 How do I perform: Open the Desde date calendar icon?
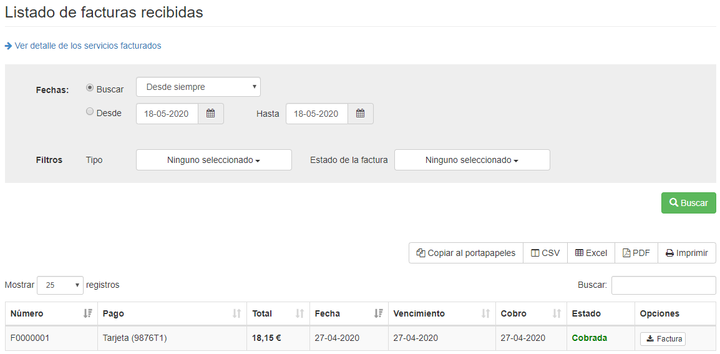[211, 114]
